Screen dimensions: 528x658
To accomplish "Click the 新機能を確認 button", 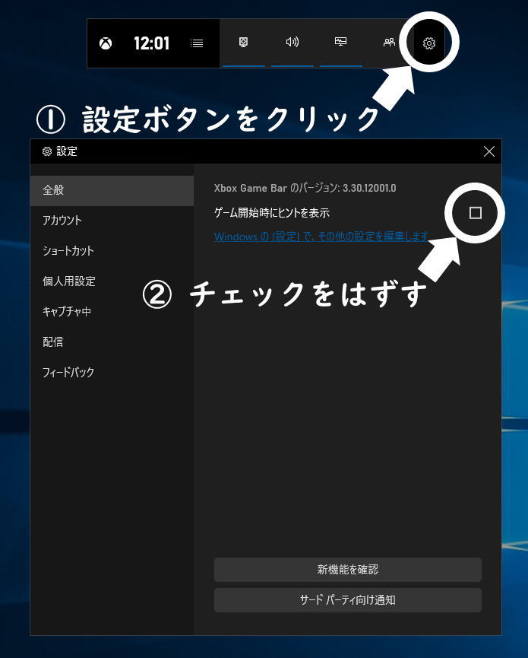I will [348, 570].
